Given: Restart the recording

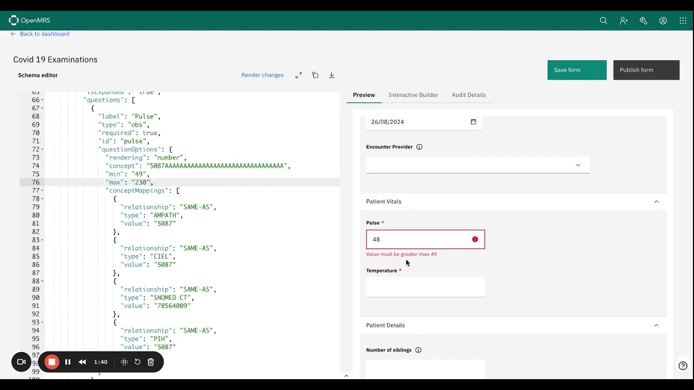Looking at the screenshot, I should [137, 362].
